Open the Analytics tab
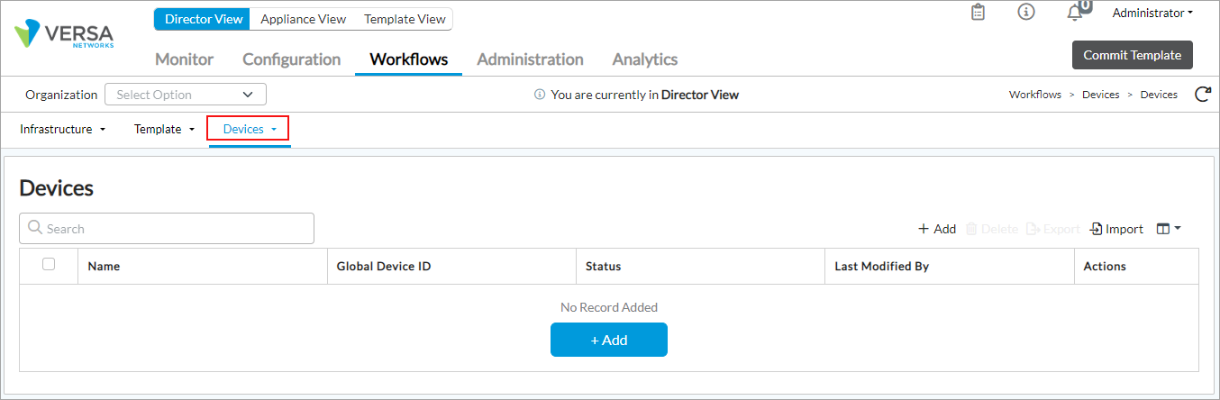Viewport: 1220px width, 400px height. pos(644,59)
